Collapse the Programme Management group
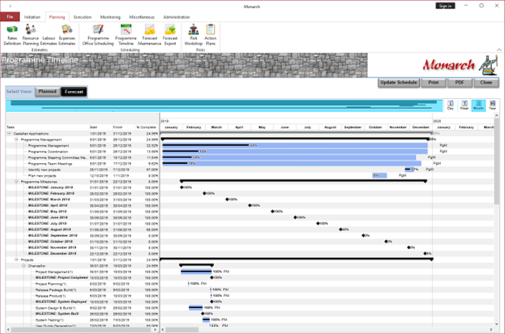The image size is (505, 334). 16,139
